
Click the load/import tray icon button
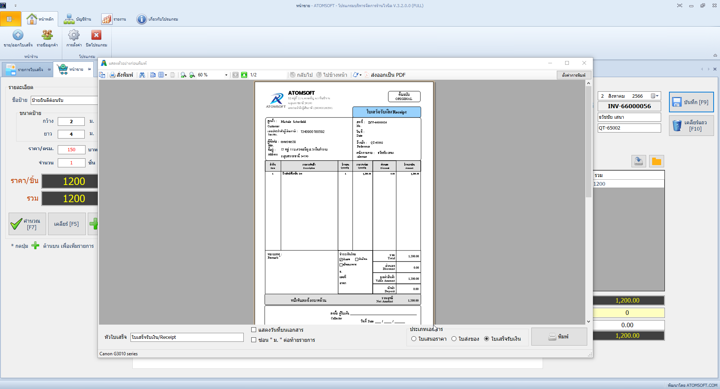coord(639,161)
